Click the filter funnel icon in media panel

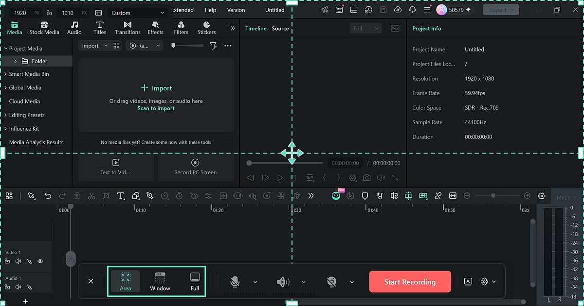pyautogui.click(x=213, y=46)
